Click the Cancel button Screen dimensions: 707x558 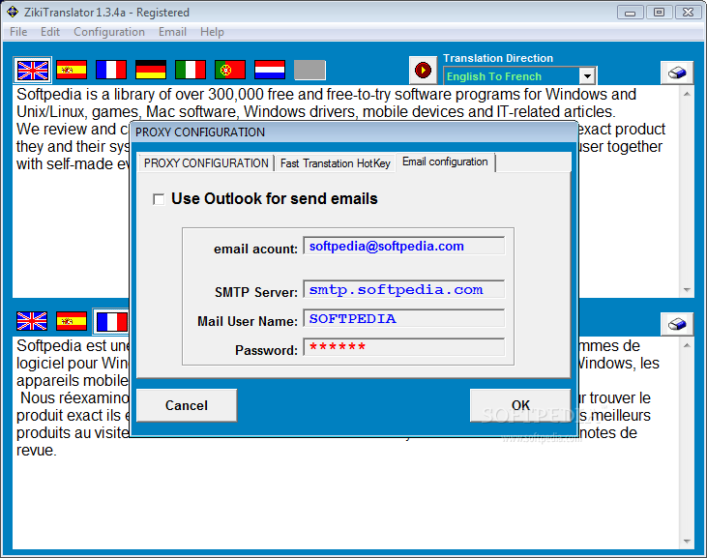187,405
